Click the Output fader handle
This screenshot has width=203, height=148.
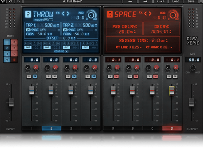pyautogui.click(x=192, y=102)
